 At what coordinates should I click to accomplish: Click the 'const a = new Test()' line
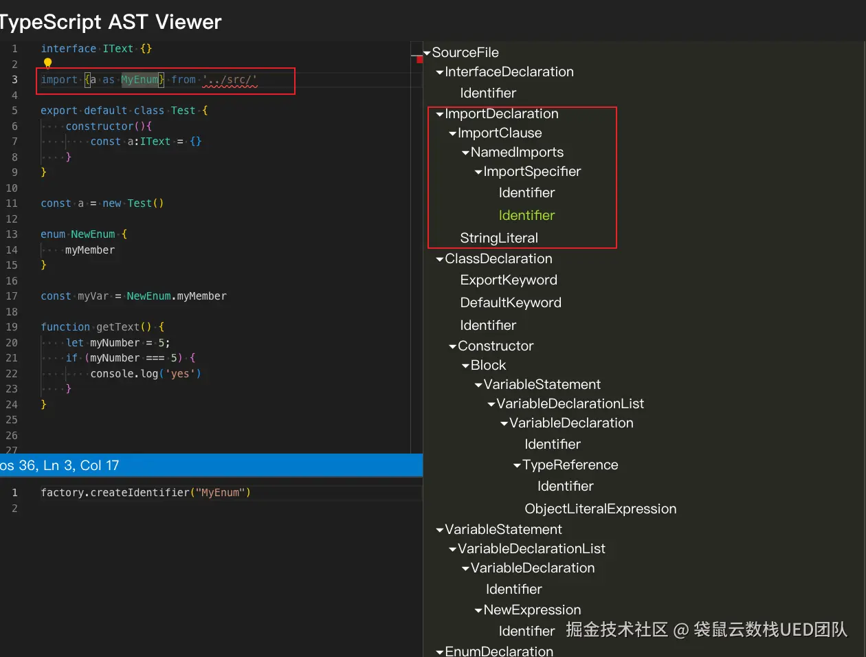coord(102,203)
